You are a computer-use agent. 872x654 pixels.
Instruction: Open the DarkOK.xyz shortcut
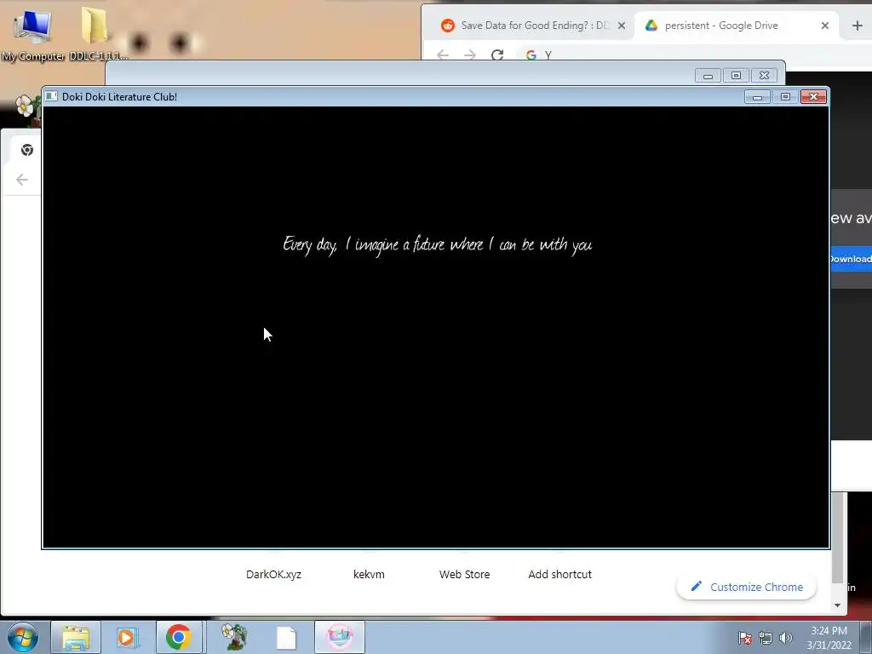coord(273,575)
